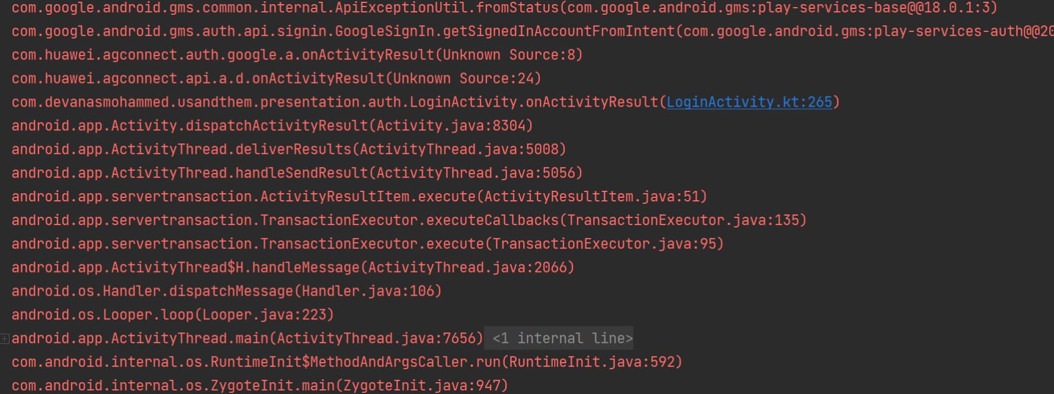The image size is (1054, 394).
Task: Click the ApiExceptionUtil.fromStatus stack line
Action: pos(504,8)
